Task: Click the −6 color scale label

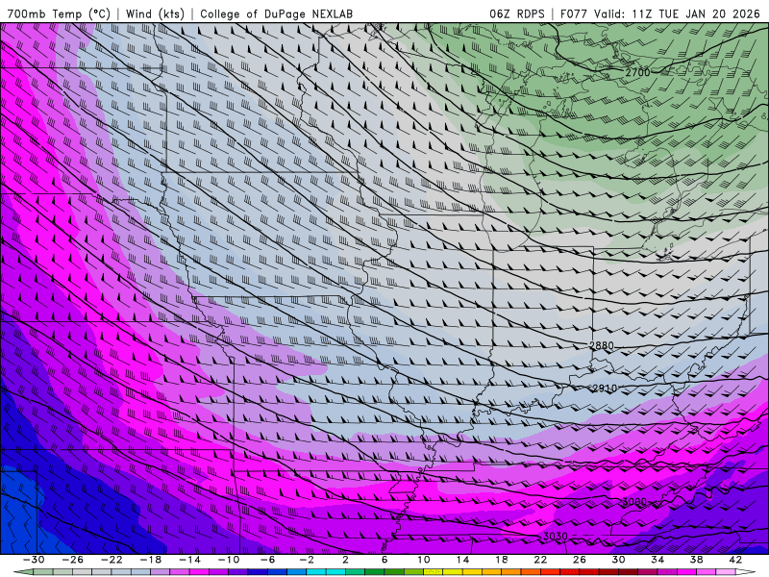Action: pyautogui.click(x=267, y=560)
